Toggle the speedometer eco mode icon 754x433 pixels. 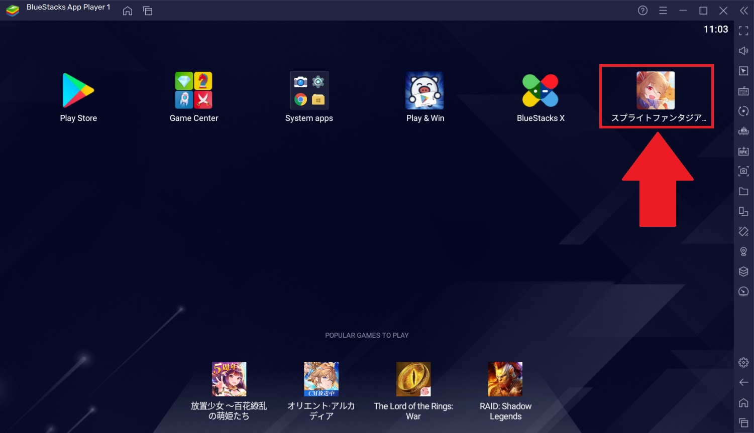pyautogui.click(x=743, y=292)
